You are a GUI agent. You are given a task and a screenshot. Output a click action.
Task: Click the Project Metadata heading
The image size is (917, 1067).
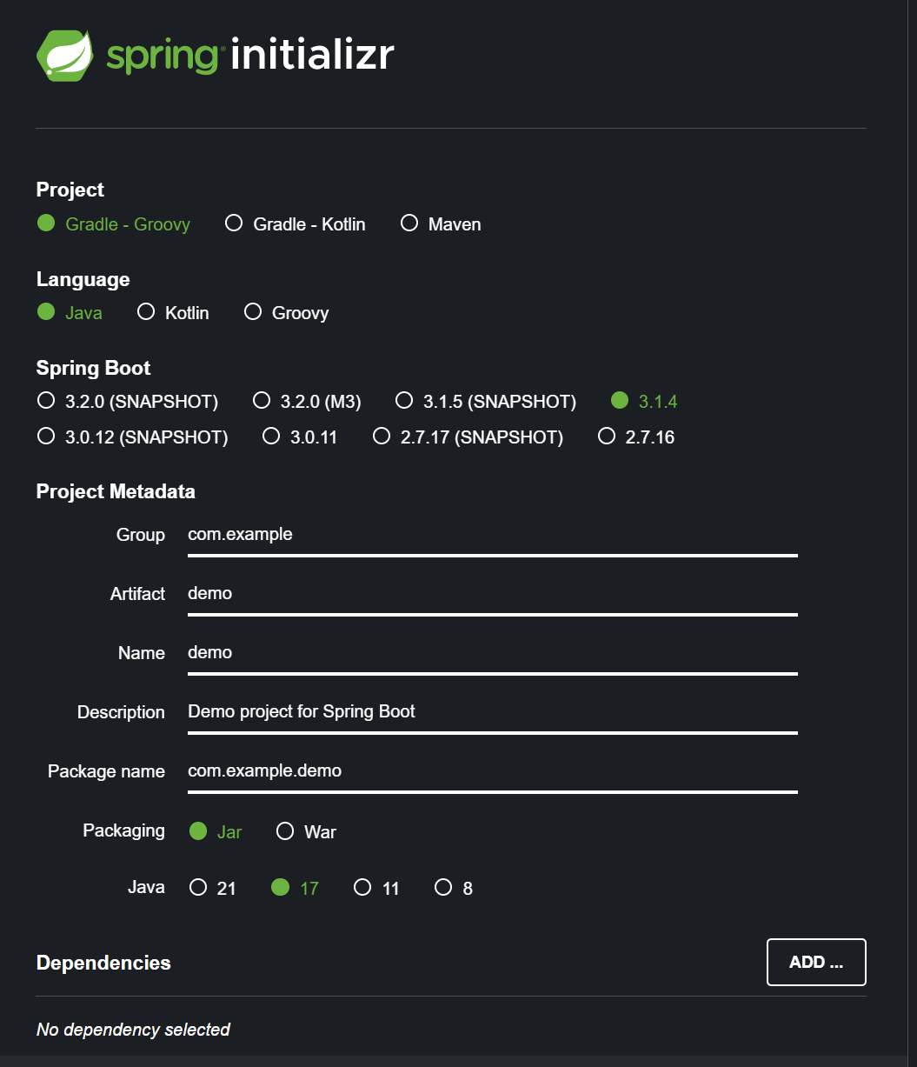[x=116, y=491]
